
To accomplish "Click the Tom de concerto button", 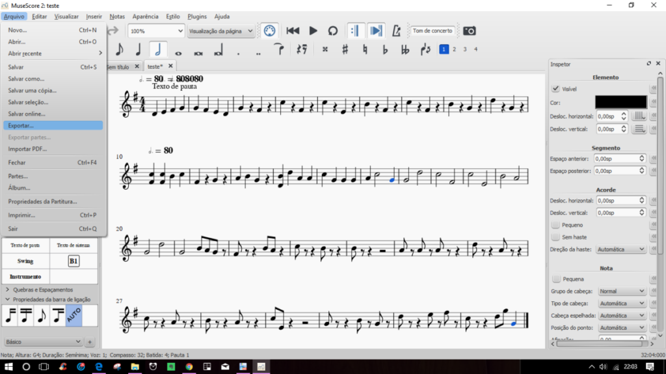I will (432, 31).
